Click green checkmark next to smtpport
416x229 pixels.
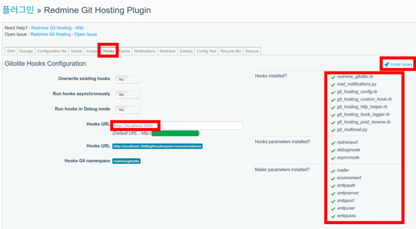333,201
